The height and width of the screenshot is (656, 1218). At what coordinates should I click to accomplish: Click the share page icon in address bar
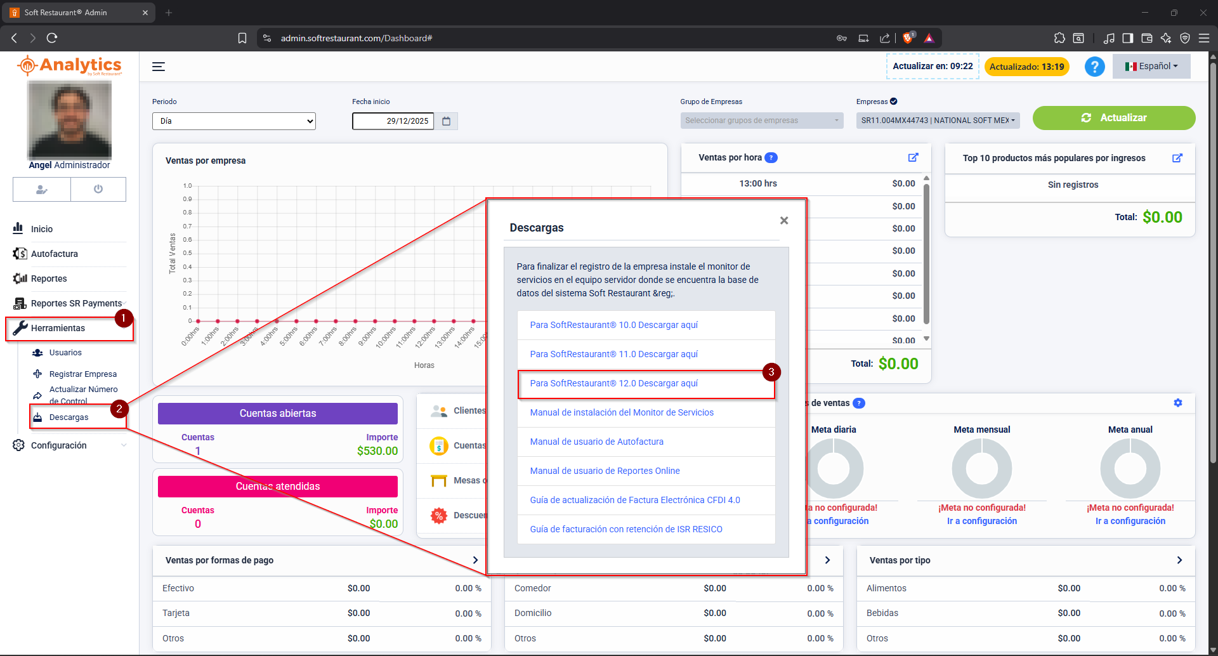coord(885,38)
